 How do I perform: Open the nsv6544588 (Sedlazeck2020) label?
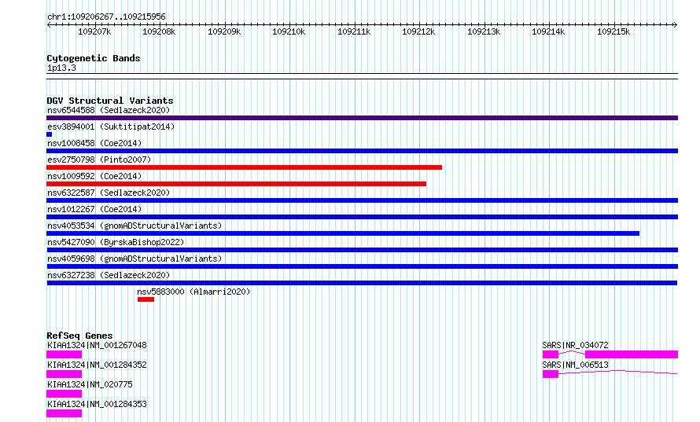coord(109,110)
